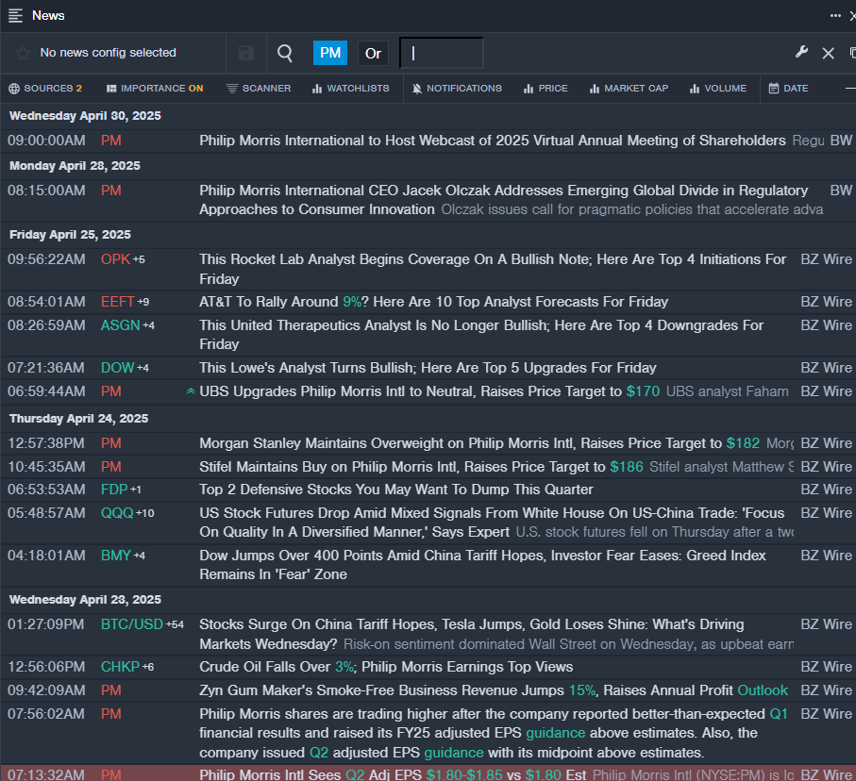The image size is (856, 781).
Task: Open Lowe's Analyst Turns Bullish headline
Action: [428, 368]
